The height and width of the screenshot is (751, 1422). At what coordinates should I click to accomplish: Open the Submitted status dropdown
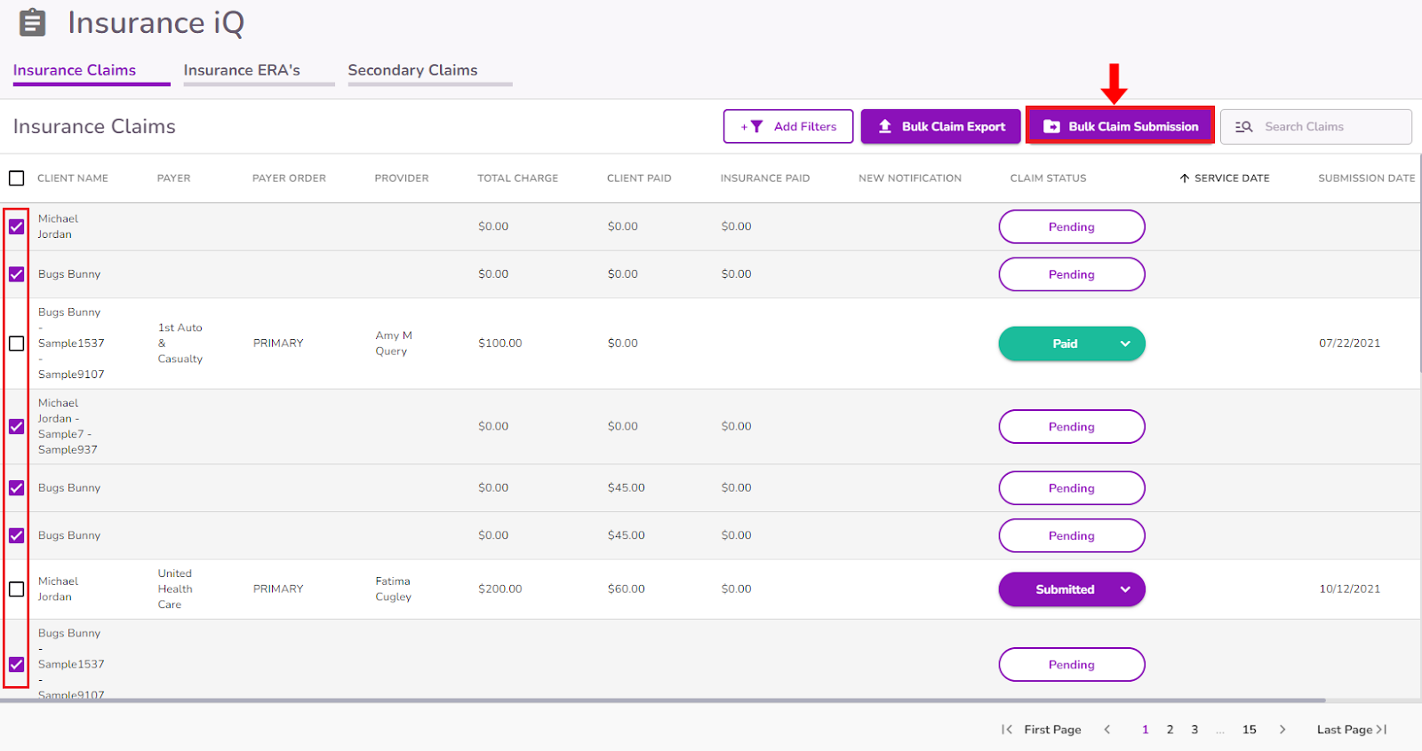coord(1125,589)
